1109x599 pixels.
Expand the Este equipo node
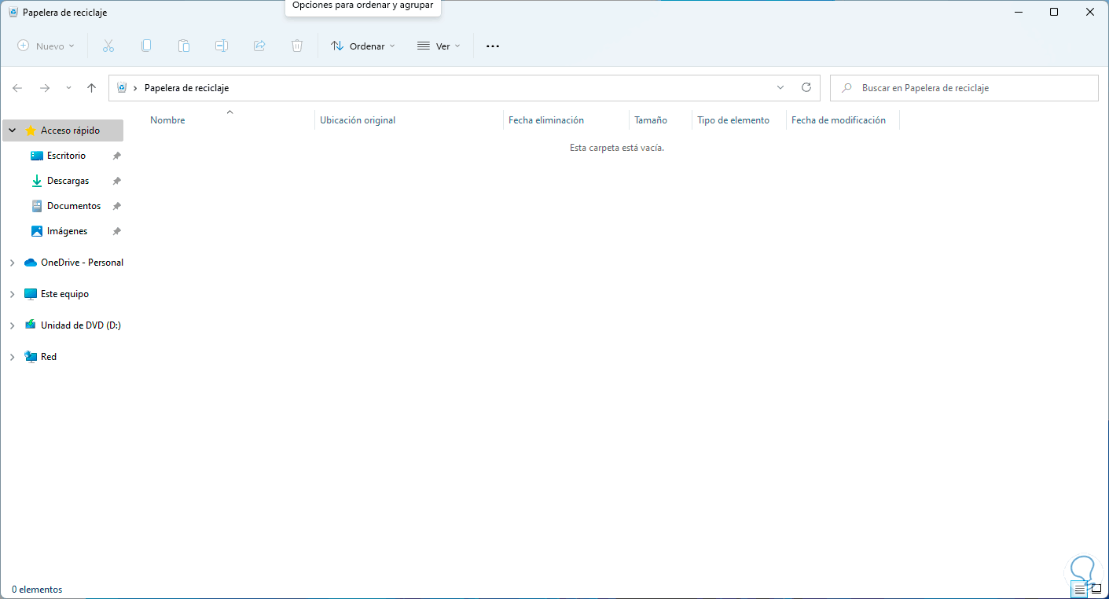tap(13, 294)
